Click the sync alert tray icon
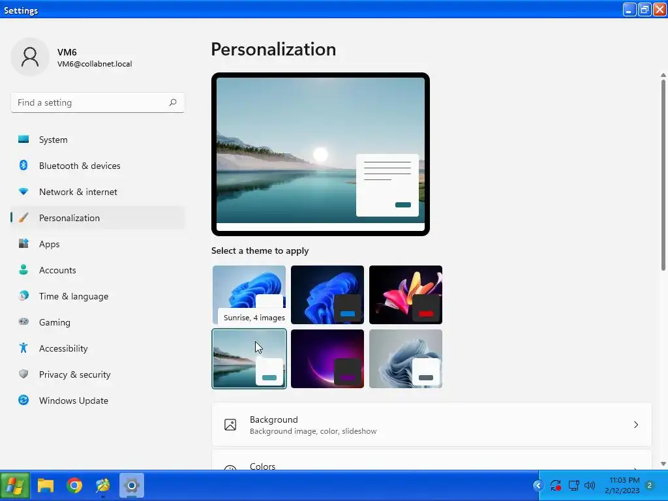This screenshot has height=501, width=668. point(556,485)
